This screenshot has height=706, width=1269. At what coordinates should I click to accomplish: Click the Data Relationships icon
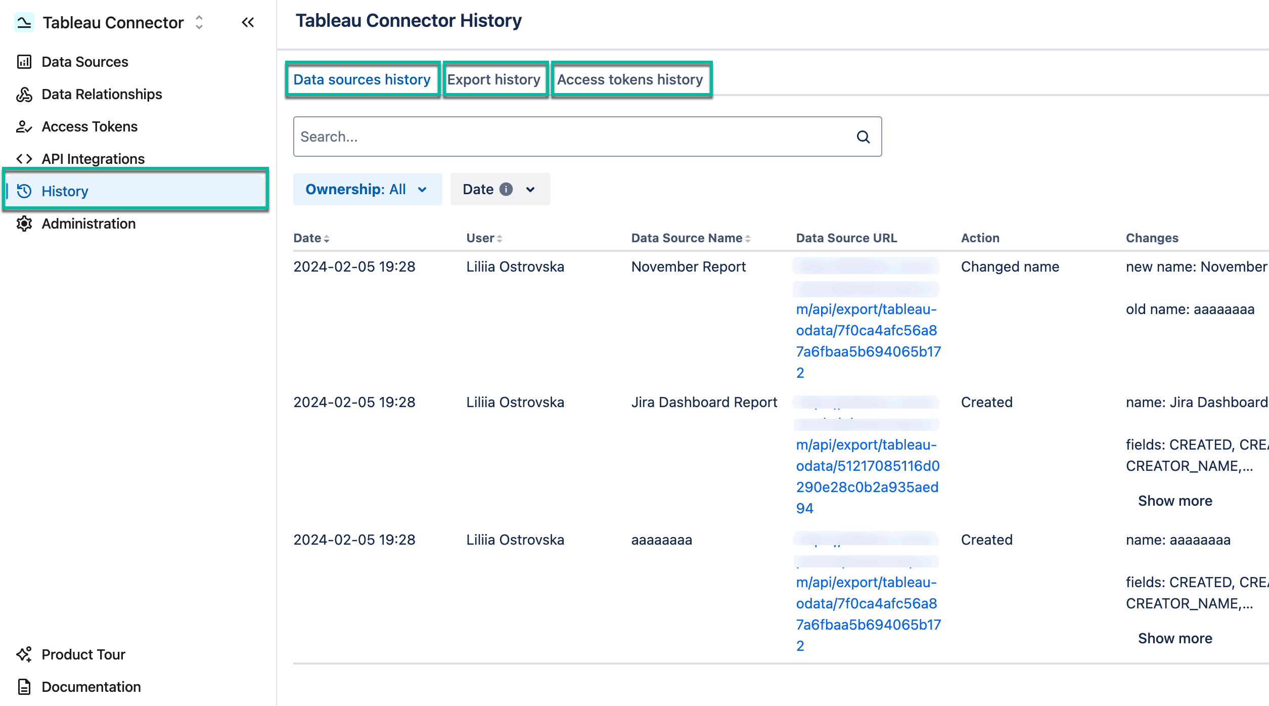click(x=24, y=94)
